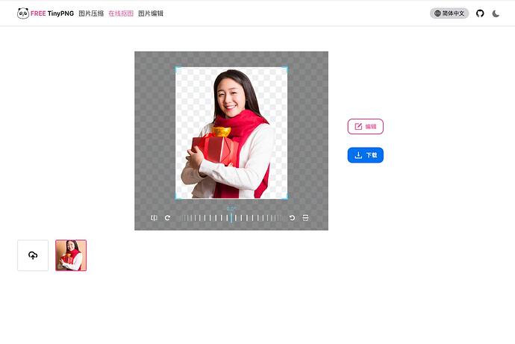Rotate the image clockwise
Image resolution: width=515 pixels, height=344 pixels.
pyautogui.click(x=167, y=218)
